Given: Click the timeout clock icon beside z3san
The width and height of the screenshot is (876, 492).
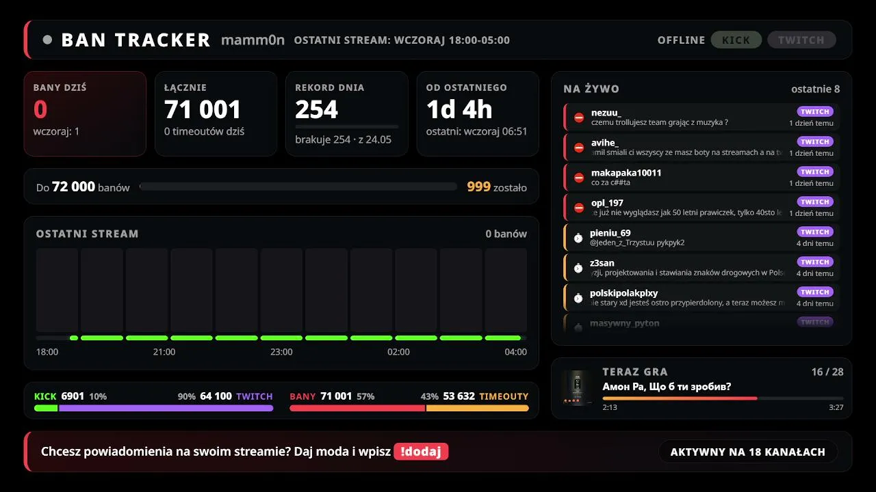Looking at the screenshot, I should pyautogui.click(x=578, y=268).
